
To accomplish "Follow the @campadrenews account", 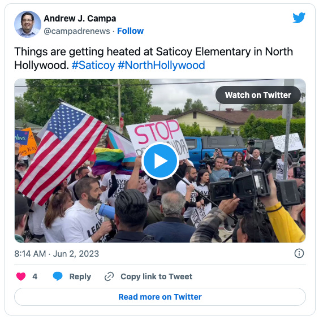I will [130, 31].
